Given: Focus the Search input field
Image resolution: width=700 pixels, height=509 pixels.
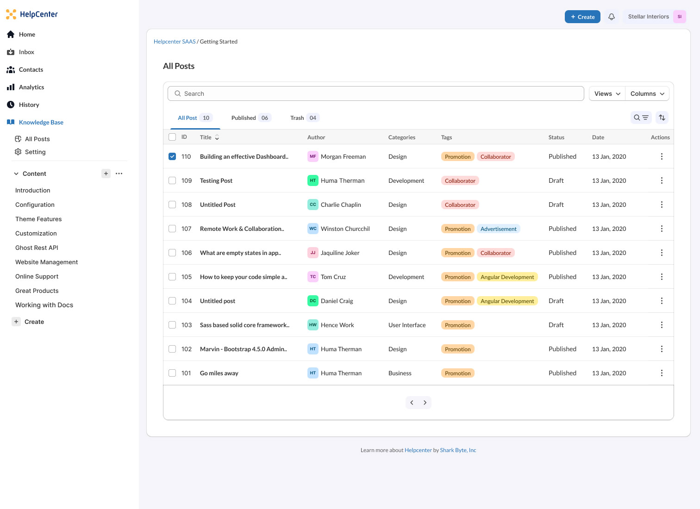Looking at the screenshot, I should (375, 93).
